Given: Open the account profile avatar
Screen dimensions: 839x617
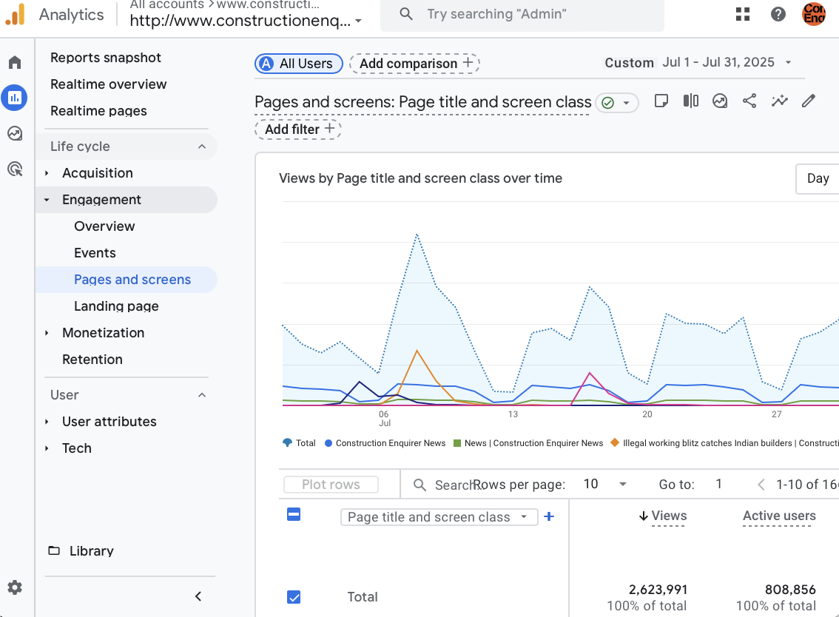Looking at the screenshot, I should click(x=814, y=14).
